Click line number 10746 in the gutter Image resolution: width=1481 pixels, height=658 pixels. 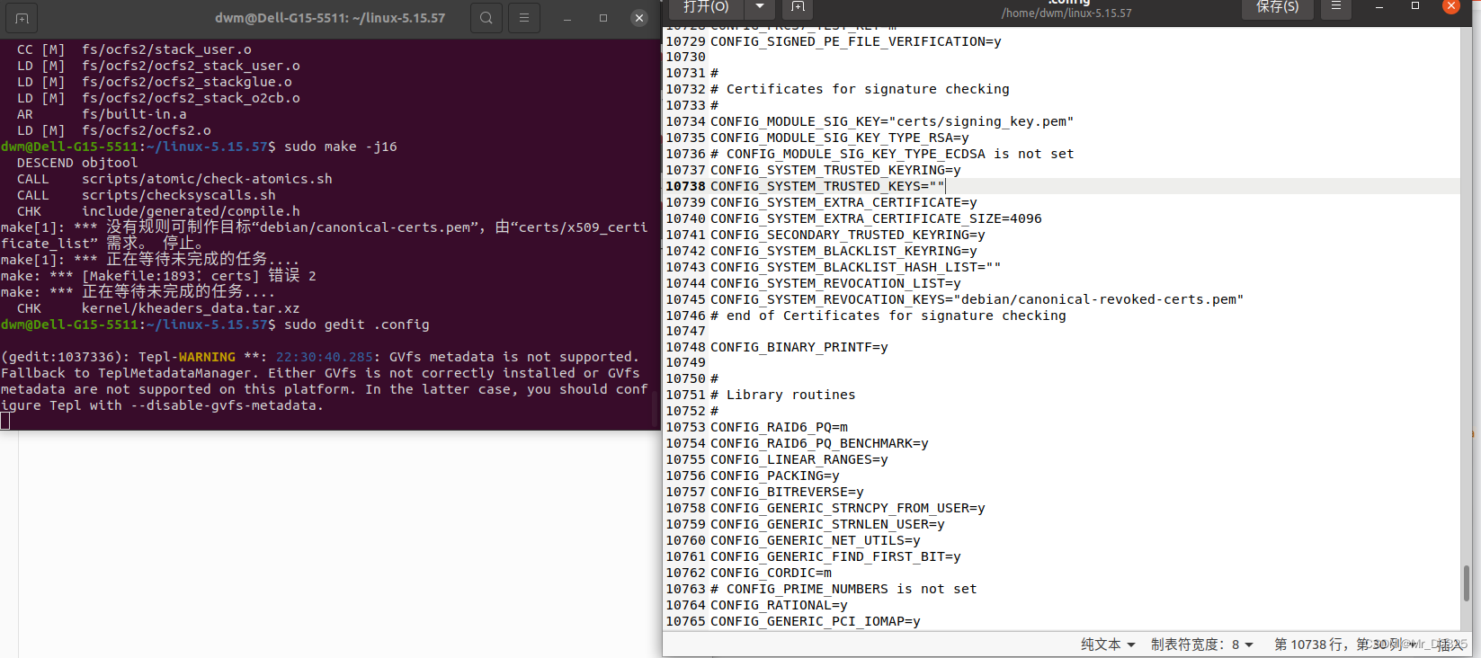click(x=685, y=316)
